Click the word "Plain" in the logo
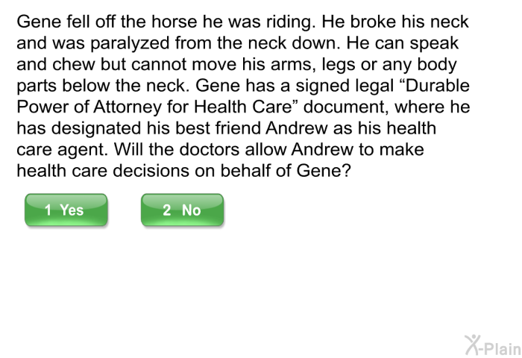Viewport: 522px width, 358px height. [x=503, y=348]
